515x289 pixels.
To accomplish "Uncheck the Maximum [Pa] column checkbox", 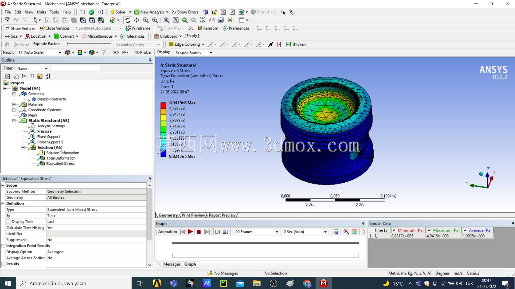I will coord(429,230).
